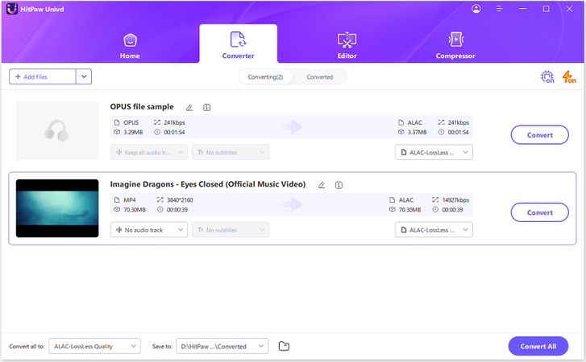
Task: Expand the Add Files dropdown arrow
Action: (84, 76)
